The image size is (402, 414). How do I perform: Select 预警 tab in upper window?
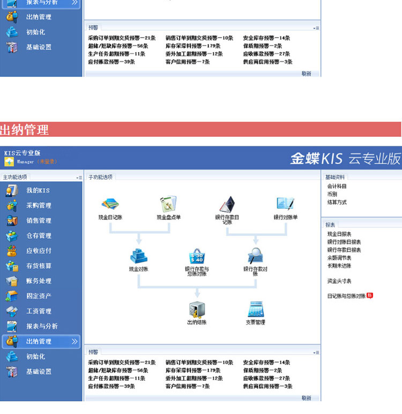(93, 27)
